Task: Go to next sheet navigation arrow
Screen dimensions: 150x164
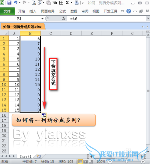Action: point(10,156)
